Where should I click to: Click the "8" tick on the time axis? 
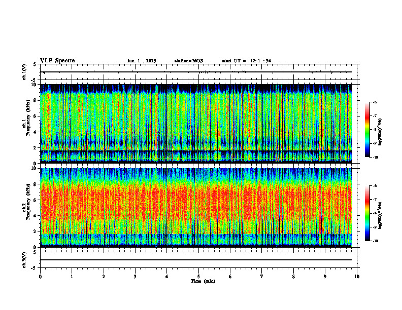coord(293,277)
